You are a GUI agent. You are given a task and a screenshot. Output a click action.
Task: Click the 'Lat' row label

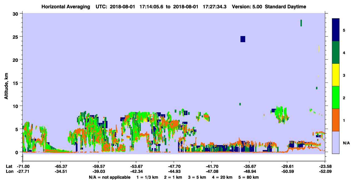(x=9, y=166)
